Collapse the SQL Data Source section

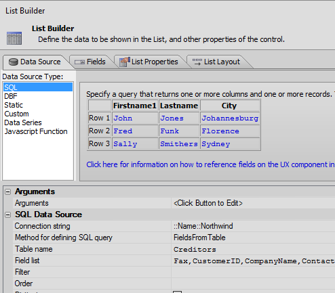[8, 215]
